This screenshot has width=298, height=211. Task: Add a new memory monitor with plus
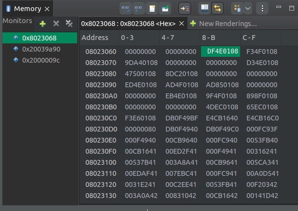tap(42, 24)
